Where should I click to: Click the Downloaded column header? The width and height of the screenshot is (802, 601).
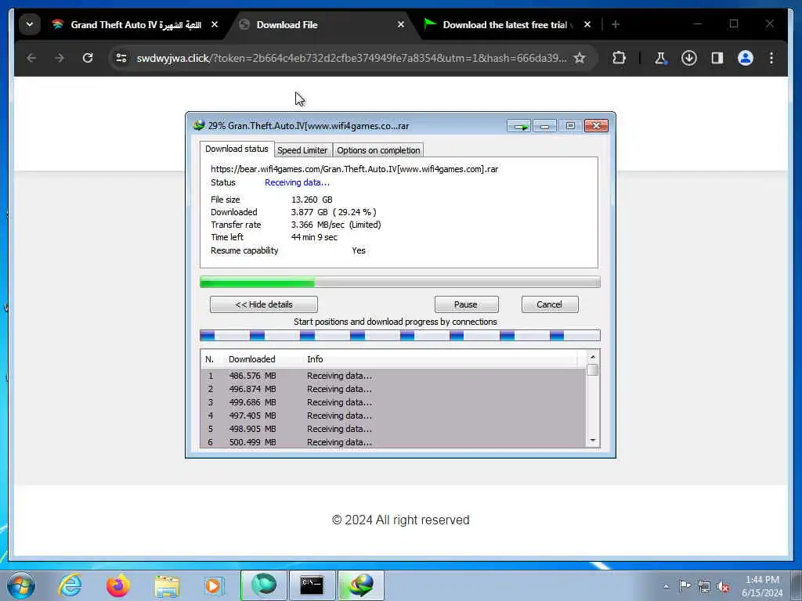click(x=251, y=359)
